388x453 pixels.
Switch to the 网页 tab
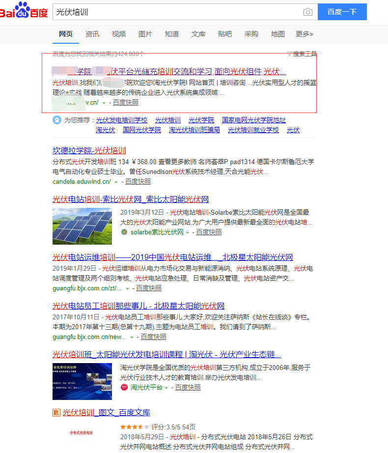(x=65, y=34)
